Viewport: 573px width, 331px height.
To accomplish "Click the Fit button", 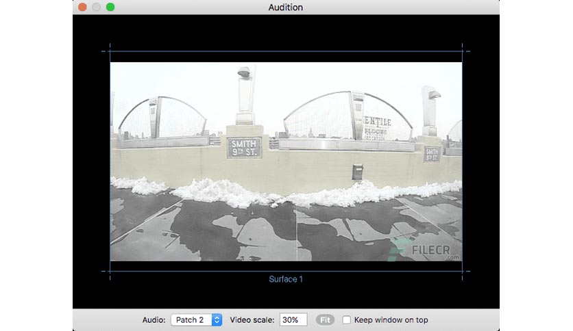I will click(x=325, y=319).
